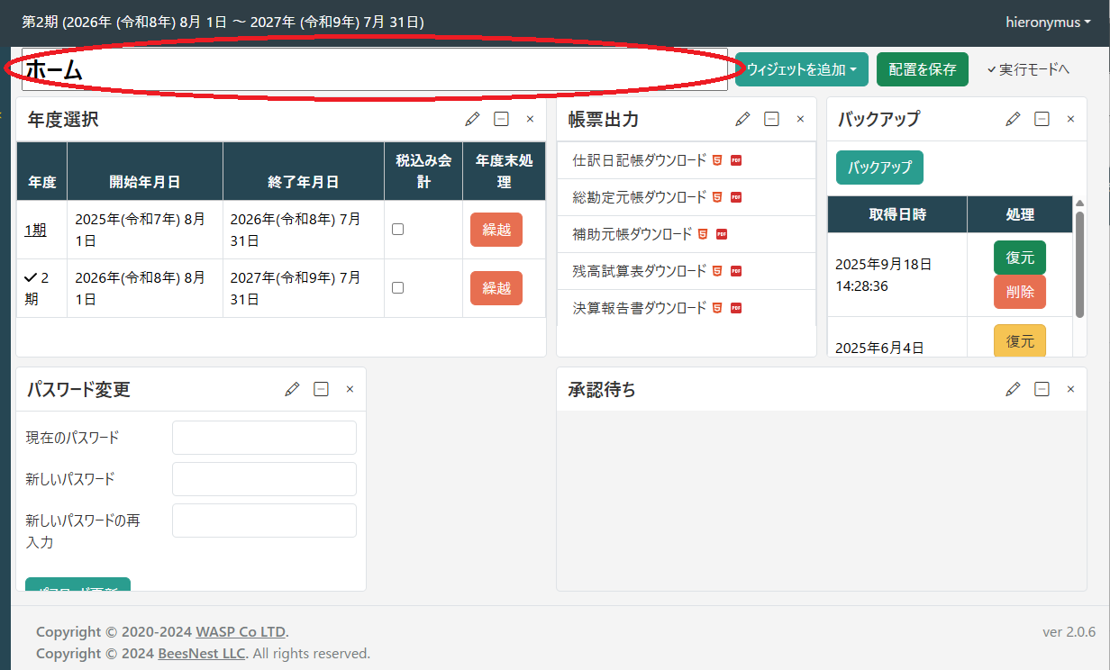
Task: Open 総勘定元帳 HTML5 format icon
Action: pyautogui.click(x=717, y=197)
